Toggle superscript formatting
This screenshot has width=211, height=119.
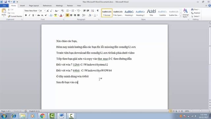[x=46, y=15]
